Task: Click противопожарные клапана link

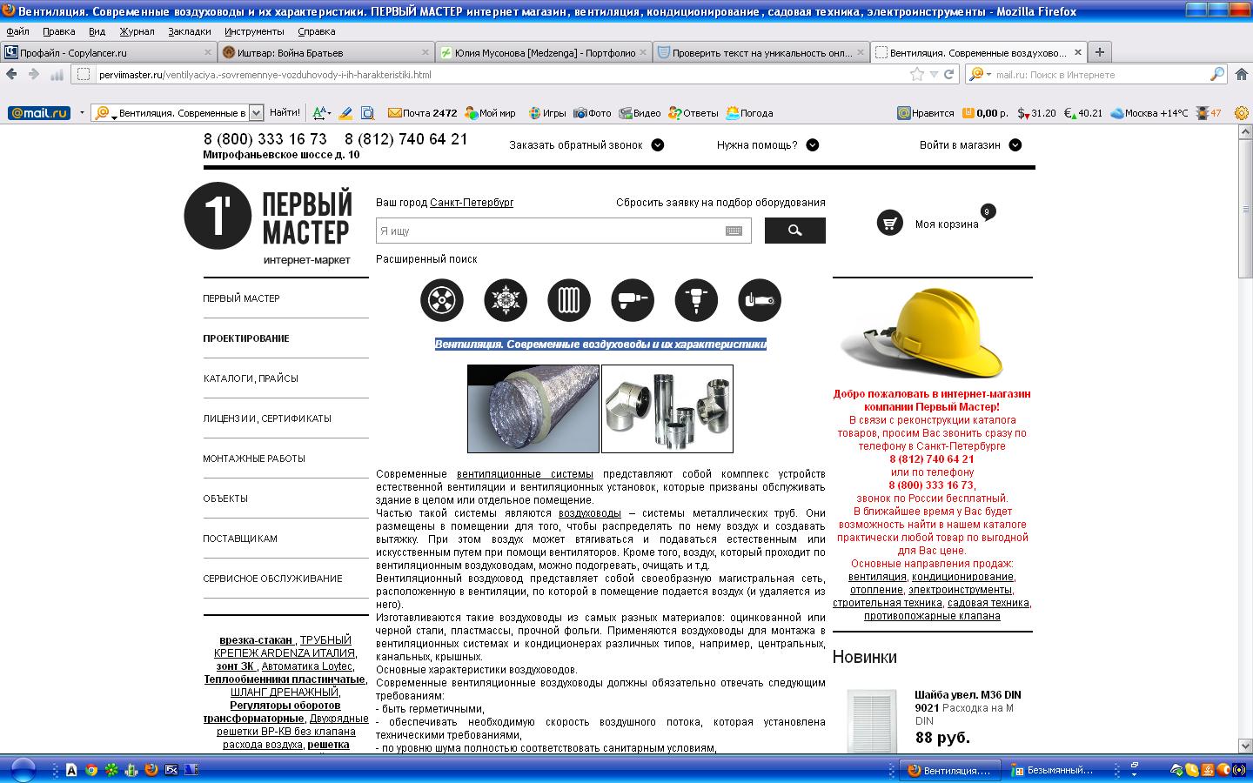Action: click(932, 616)
